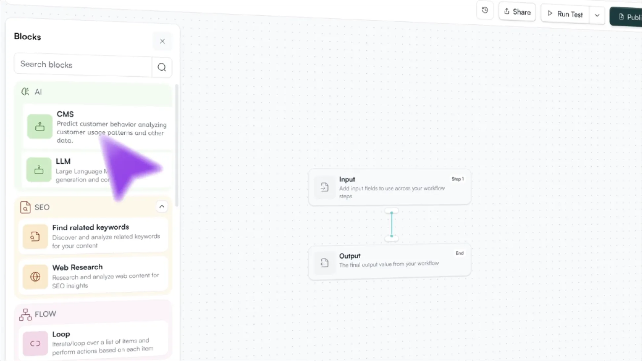Screen dimensions: 642x361
Task: Click the search magnifier icon
Action: coord(162,67)
